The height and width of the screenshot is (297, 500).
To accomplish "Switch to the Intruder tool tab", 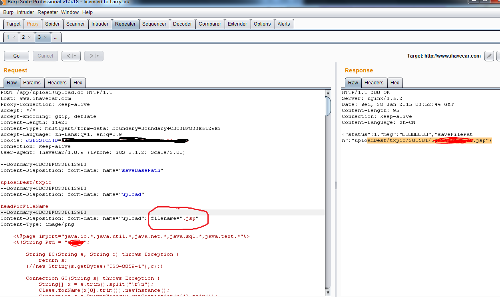I will (x=100, y=24).
